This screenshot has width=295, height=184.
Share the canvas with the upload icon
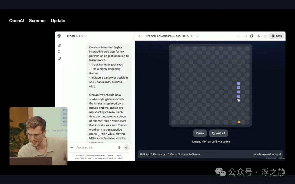click(x=265, y=36)
